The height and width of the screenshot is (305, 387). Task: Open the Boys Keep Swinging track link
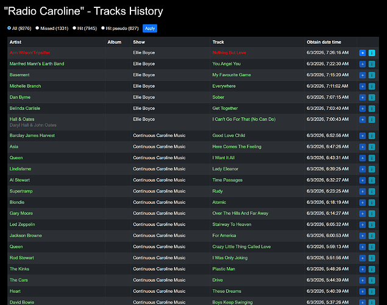click(232, 302)
